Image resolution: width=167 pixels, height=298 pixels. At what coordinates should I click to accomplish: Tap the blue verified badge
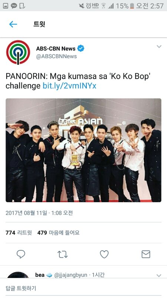tap(81, 48)
